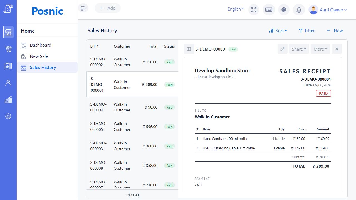
Task: Open the settings gear sidebar icon
Action: pyautogui.click(x=8, y=116)
